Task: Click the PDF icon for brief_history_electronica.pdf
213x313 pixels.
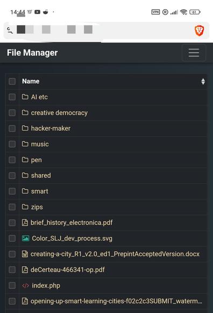Action: pyautogui.click(x=25, y=223)
